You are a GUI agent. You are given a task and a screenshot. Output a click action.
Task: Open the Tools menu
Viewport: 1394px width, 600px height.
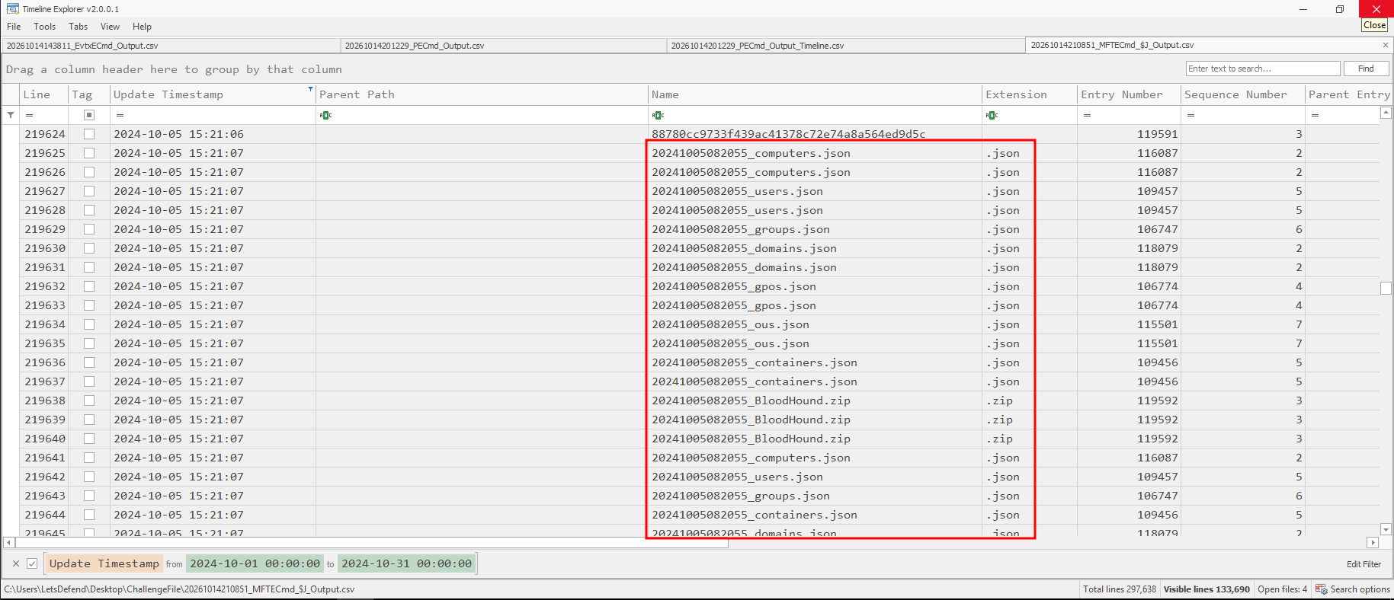tap(44, 26)
